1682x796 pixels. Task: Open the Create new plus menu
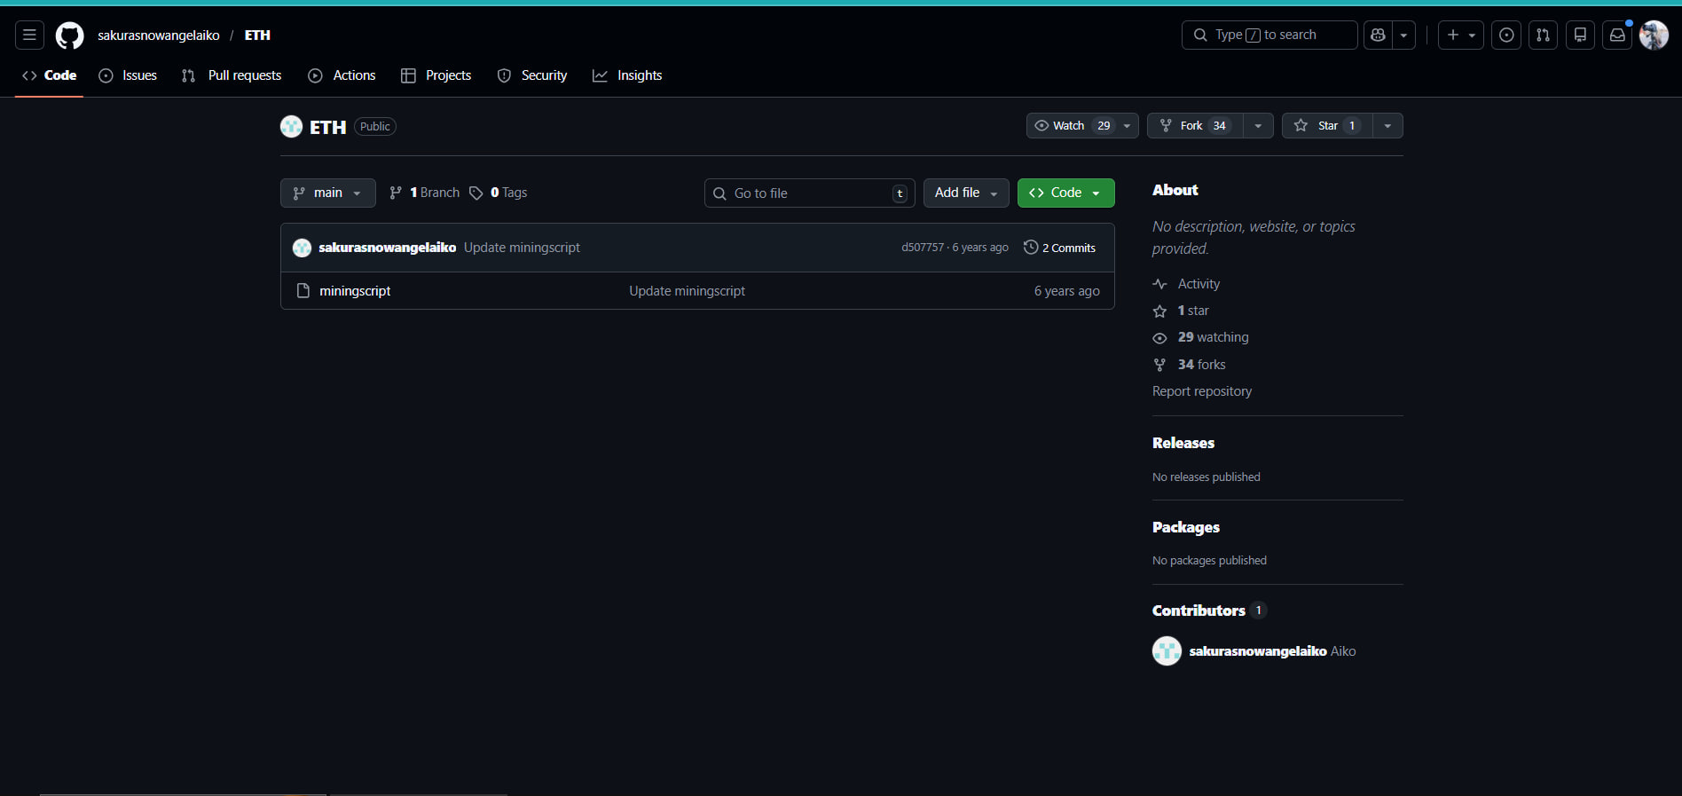tap(1460, 35)
